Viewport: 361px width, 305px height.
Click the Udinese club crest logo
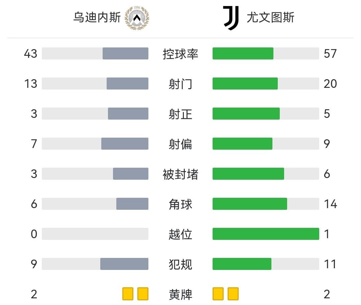tap(137, 18)
